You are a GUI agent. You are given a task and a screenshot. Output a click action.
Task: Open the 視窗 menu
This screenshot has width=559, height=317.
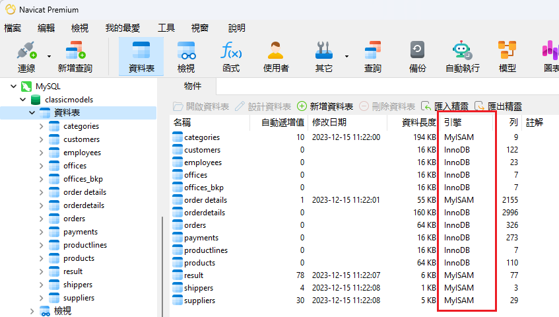coord(199,28)
